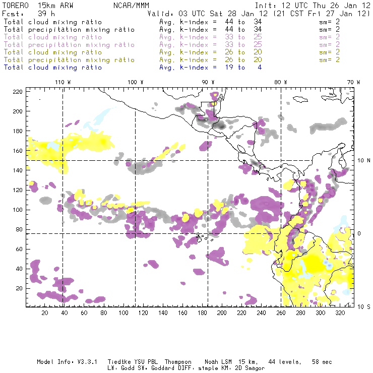The height and width of the screenshot is (373, 373).
Task: Select the '260' tick on the horizontal axis
Action: [x=281, y=313]
